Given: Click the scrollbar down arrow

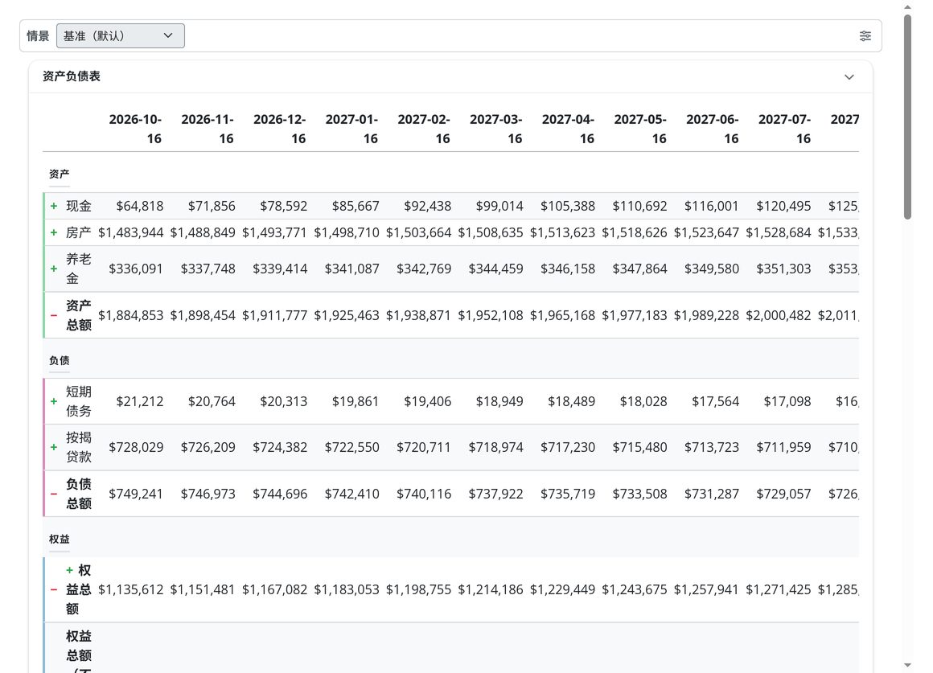Looking at the screenshot, I should point(907,665).
